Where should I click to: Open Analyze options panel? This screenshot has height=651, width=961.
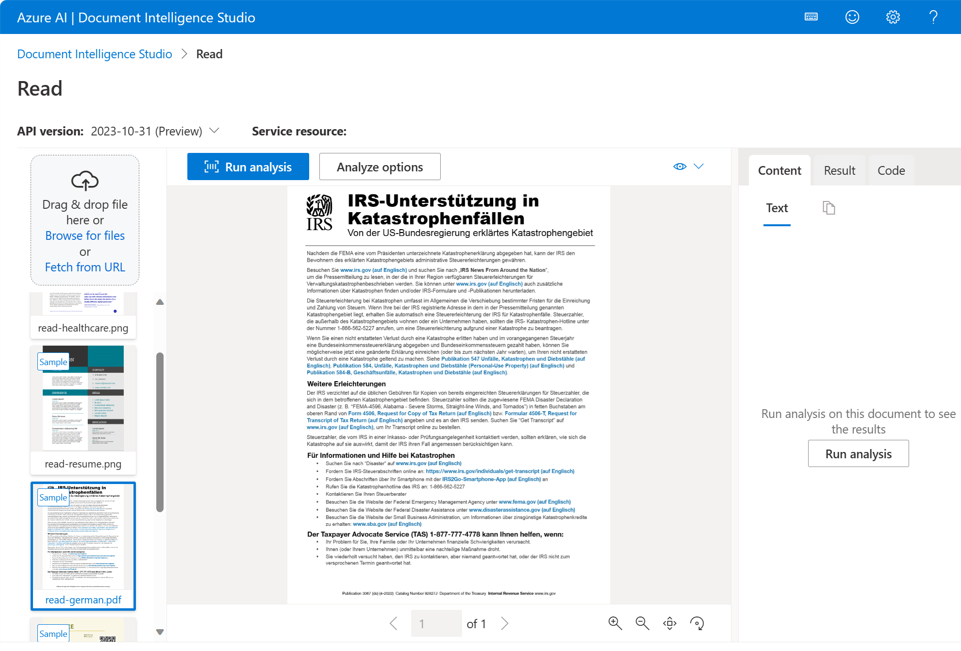[x=379, y=167]
